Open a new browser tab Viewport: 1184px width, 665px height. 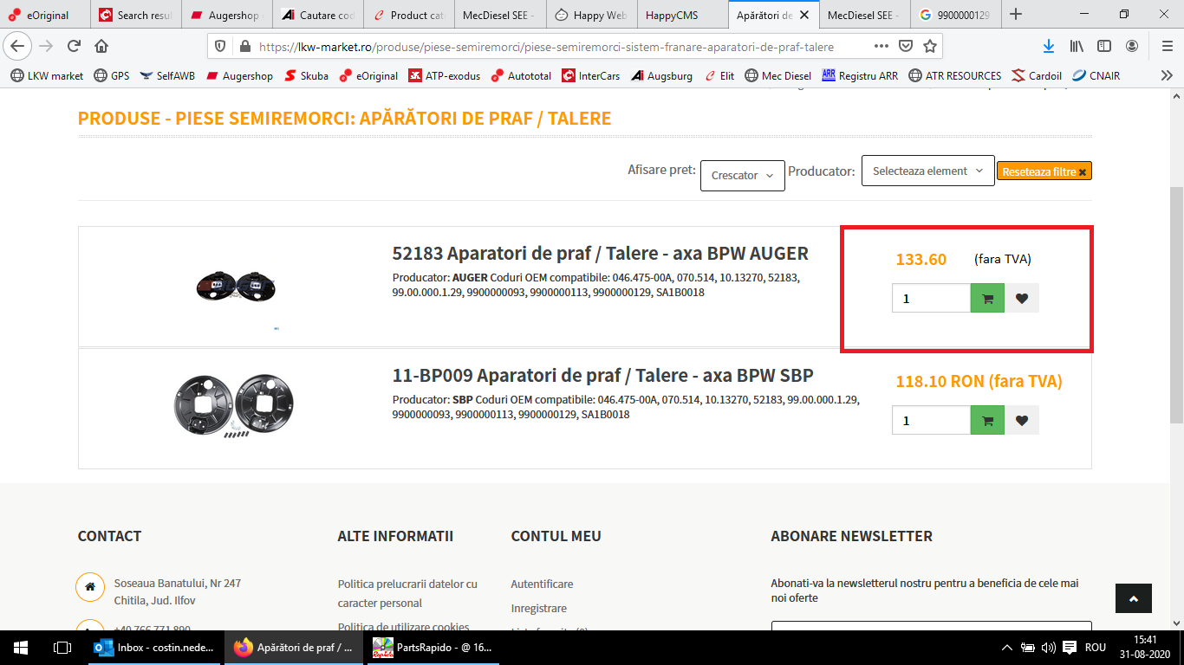pos(1016,15)
